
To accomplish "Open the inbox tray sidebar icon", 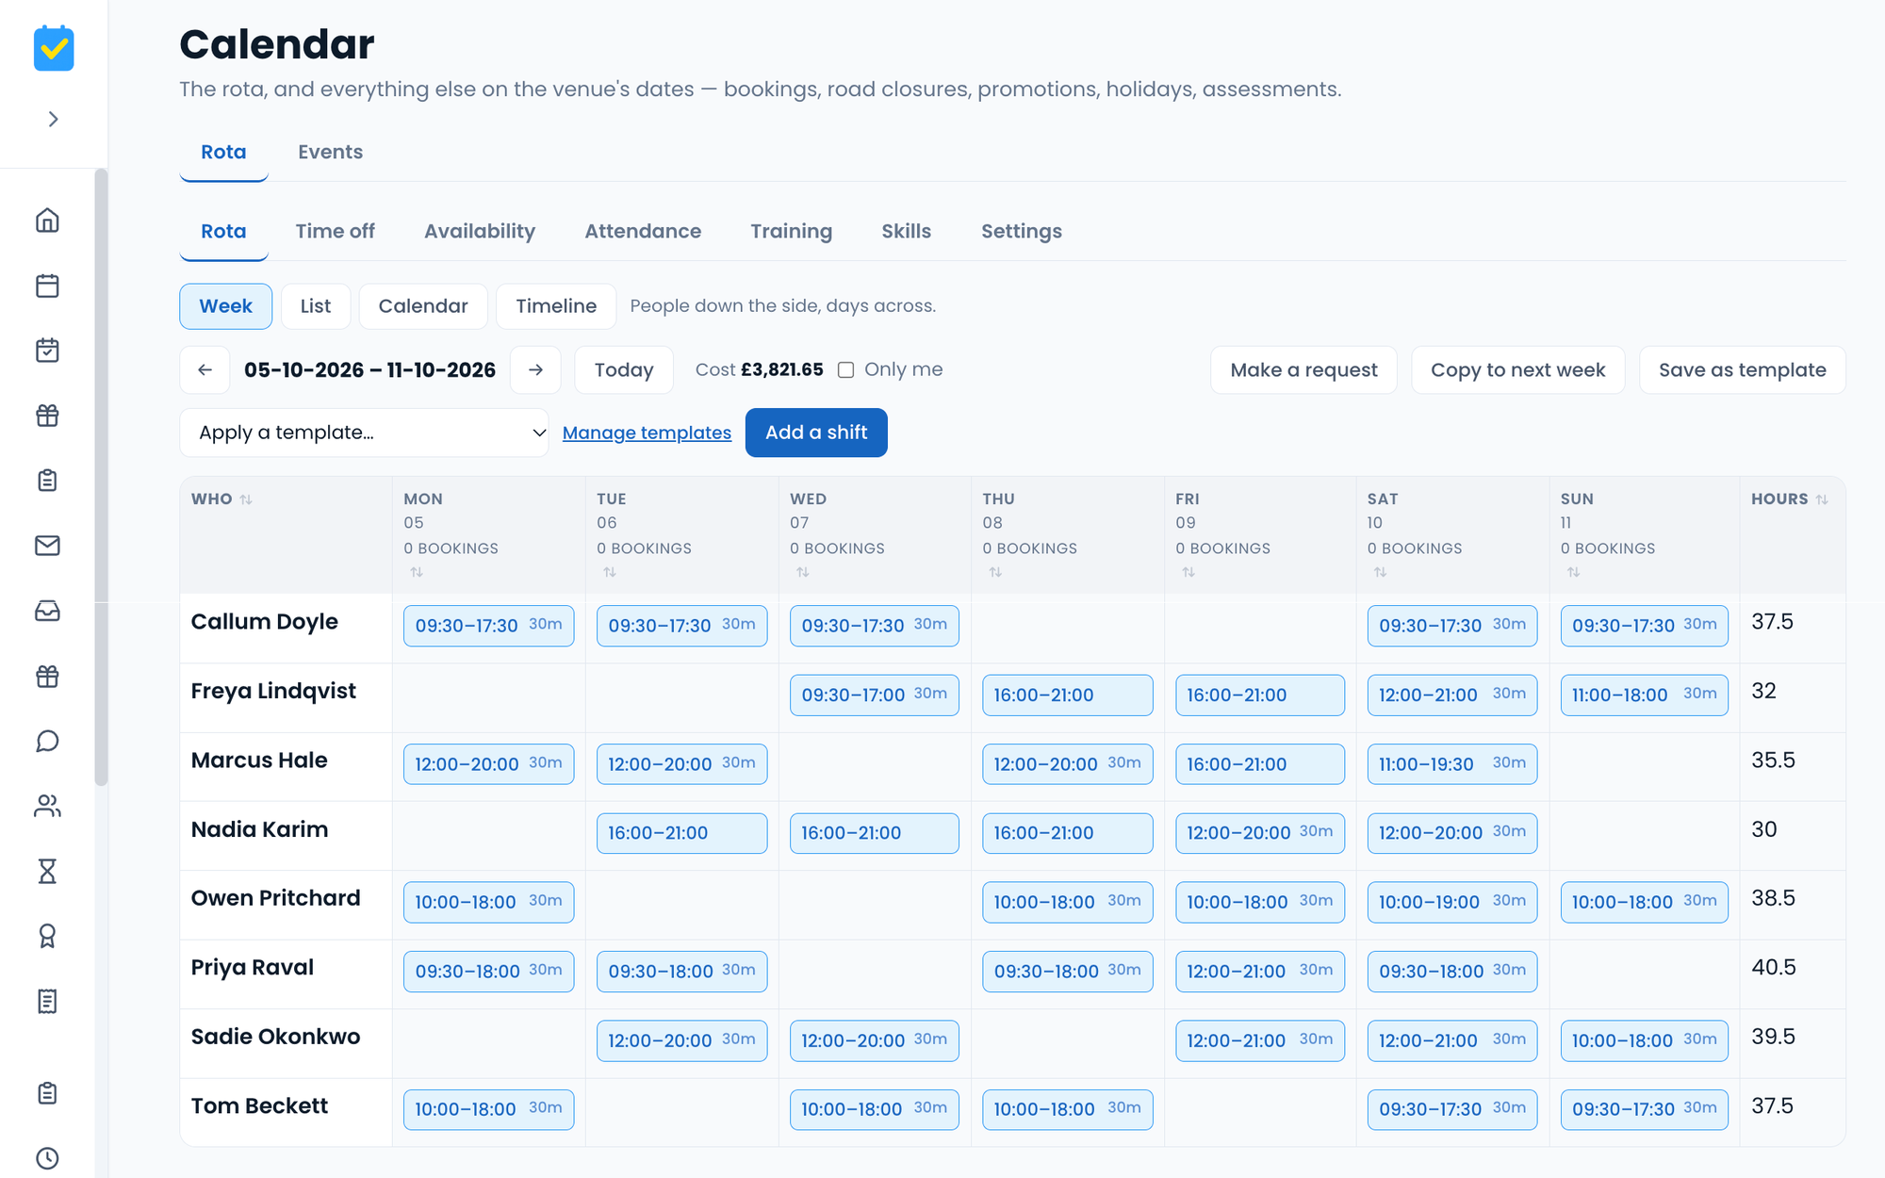I will (47, 611).
